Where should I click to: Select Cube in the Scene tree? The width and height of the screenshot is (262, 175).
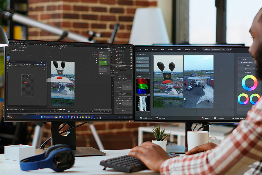(247, 66)
